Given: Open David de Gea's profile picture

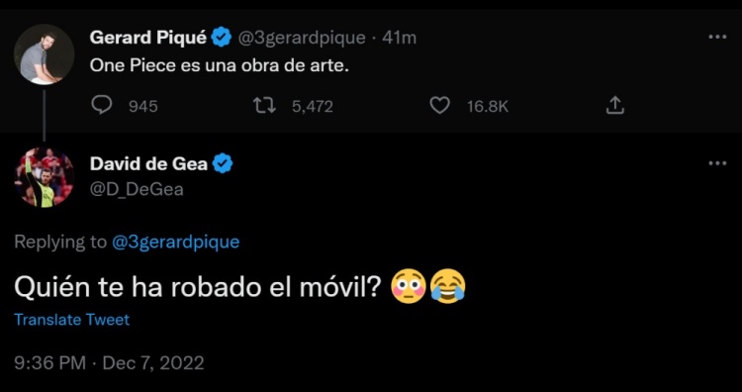Looking at the screenshot, I should coord(44,177).
